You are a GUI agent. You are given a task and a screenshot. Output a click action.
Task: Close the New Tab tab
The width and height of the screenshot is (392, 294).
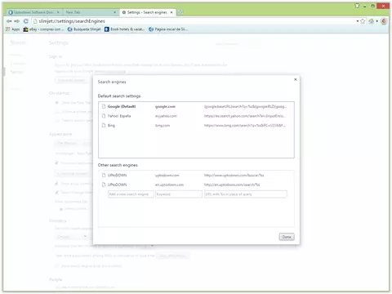(x=114, y=12)
